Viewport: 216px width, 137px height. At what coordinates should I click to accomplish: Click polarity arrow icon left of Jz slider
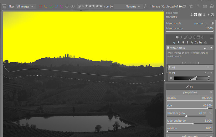coord(171,78)
